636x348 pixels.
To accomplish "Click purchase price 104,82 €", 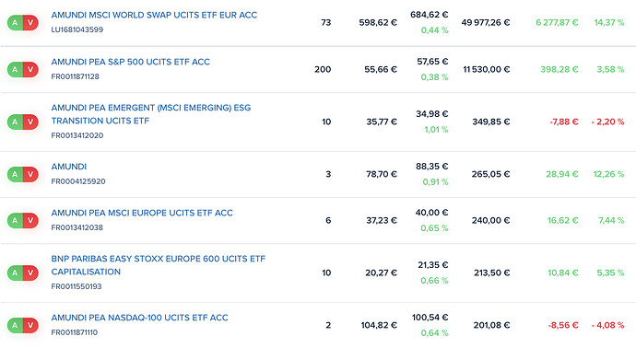I will 379,325.
